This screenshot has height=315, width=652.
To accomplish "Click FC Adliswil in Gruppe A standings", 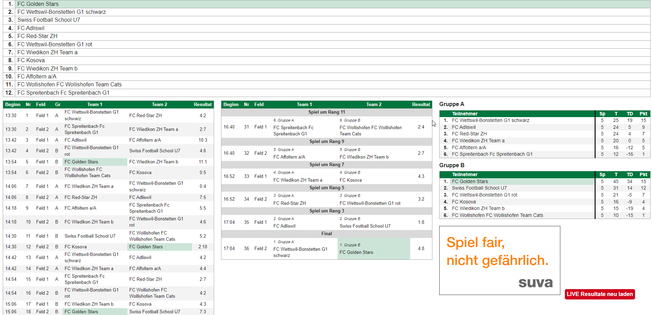I will click(x=463, y=127).
